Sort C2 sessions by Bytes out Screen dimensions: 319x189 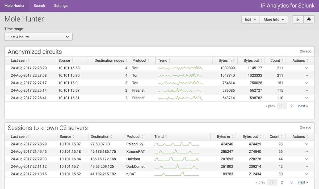pyautogui.click(x=252, y=136)
